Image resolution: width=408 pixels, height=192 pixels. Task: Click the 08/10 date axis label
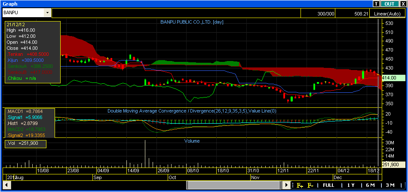tap(193, 171)
